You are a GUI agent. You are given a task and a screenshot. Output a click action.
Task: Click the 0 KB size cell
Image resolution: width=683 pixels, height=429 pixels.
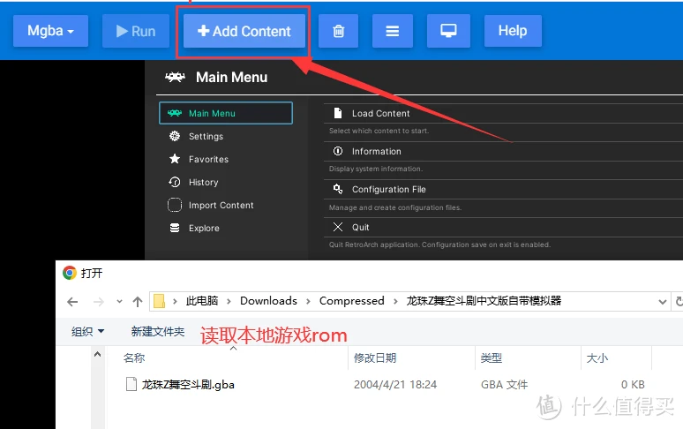coord(633,385)
